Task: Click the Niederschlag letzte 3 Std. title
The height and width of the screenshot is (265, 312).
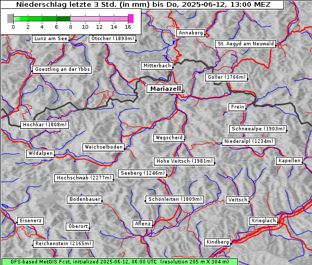Action: pyautogui.click(x=143, y=5)
